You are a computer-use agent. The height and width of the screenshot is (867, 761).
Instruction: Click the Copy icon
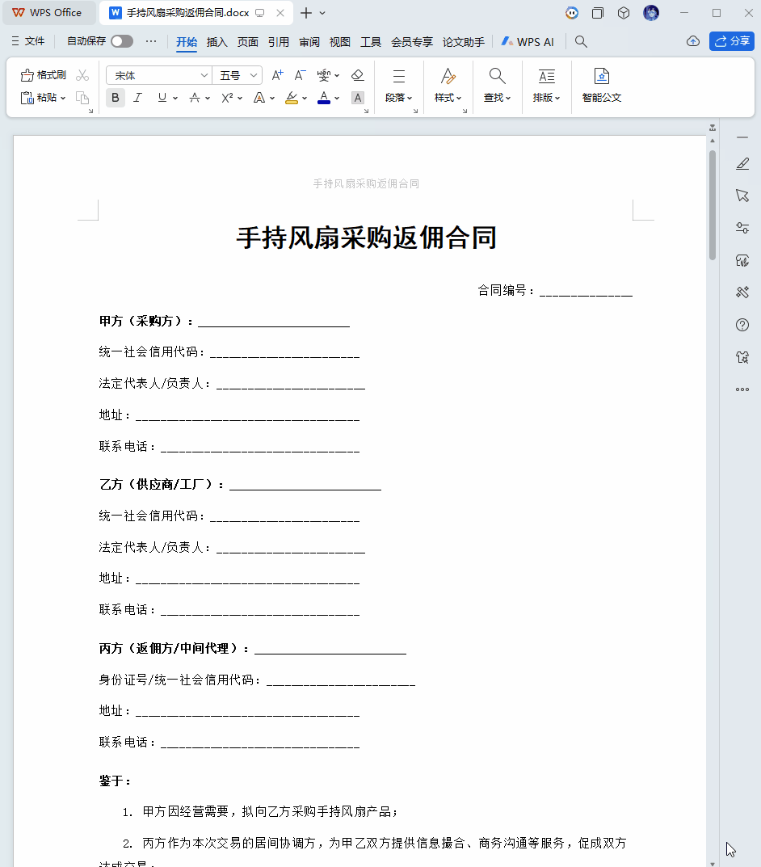click(x=82, y=98)
